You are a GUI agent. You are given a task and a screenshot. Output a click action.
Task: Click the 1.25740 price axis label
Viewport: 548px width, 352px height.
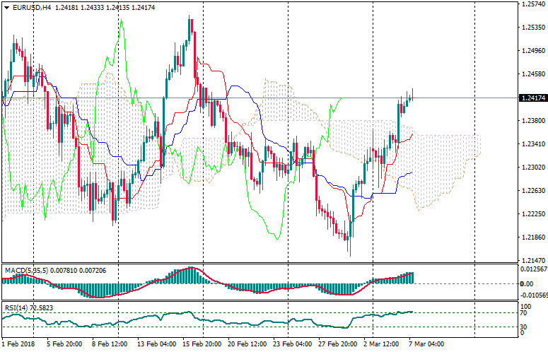533,4
